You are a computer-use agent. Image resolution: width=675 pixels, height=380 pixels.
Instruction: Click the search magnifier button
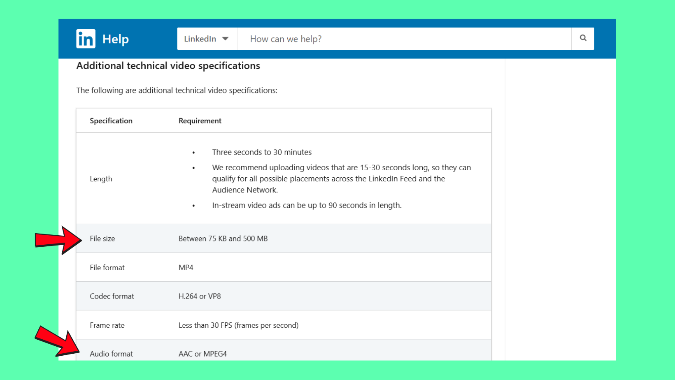click(583, 39)
